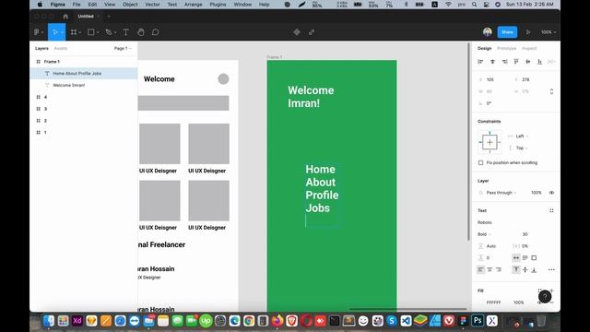The height and width of the screenshot is (332, 590).
Task: Select the Welcome Imran! text layer
Action: 68,86
